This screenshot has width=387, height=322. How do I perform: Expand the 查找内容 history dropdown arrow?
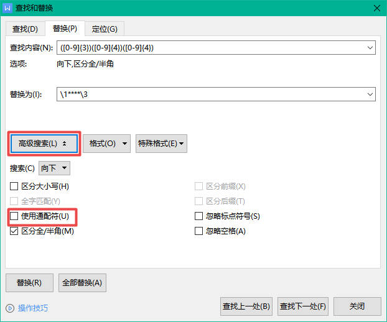click(x=370, y=47)
